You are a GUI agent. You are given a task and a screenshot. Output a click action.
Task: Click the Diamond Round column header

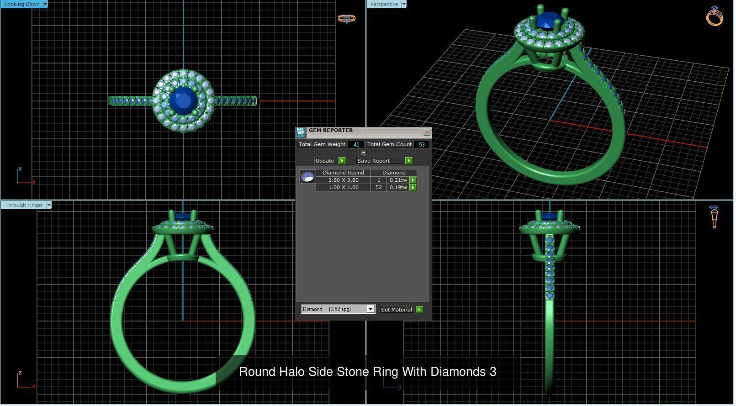click(x=343, y=173)
